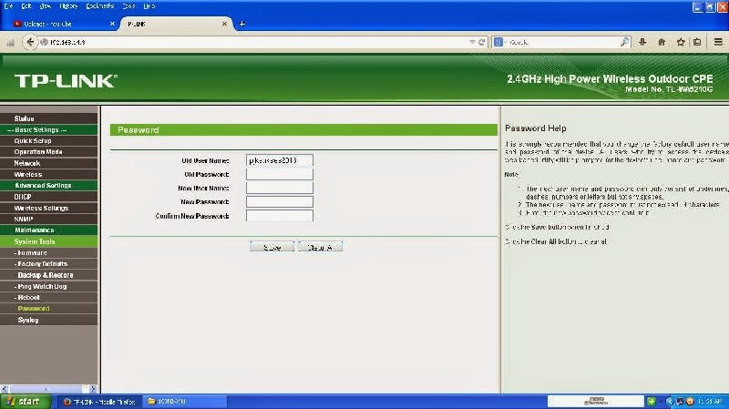Open a new tab plus button
Viewport: 729px width, 409px height.
click(x=241, y=24)
